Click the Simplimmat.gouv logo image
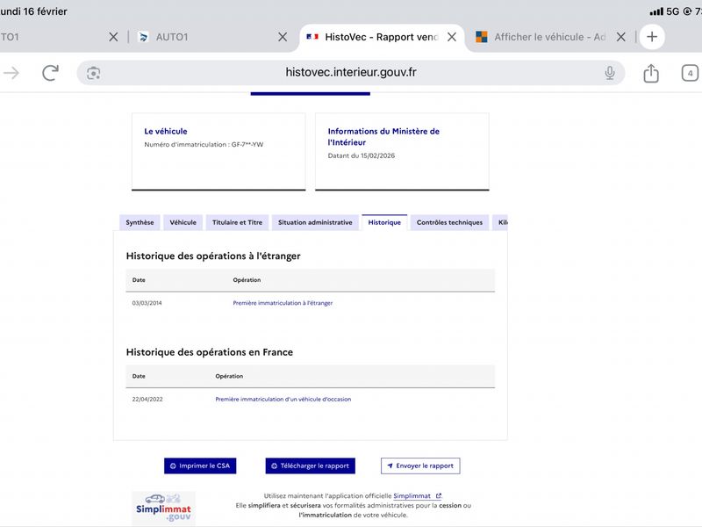The width and height of the screenshot is (702, 527). click(163, 508)
